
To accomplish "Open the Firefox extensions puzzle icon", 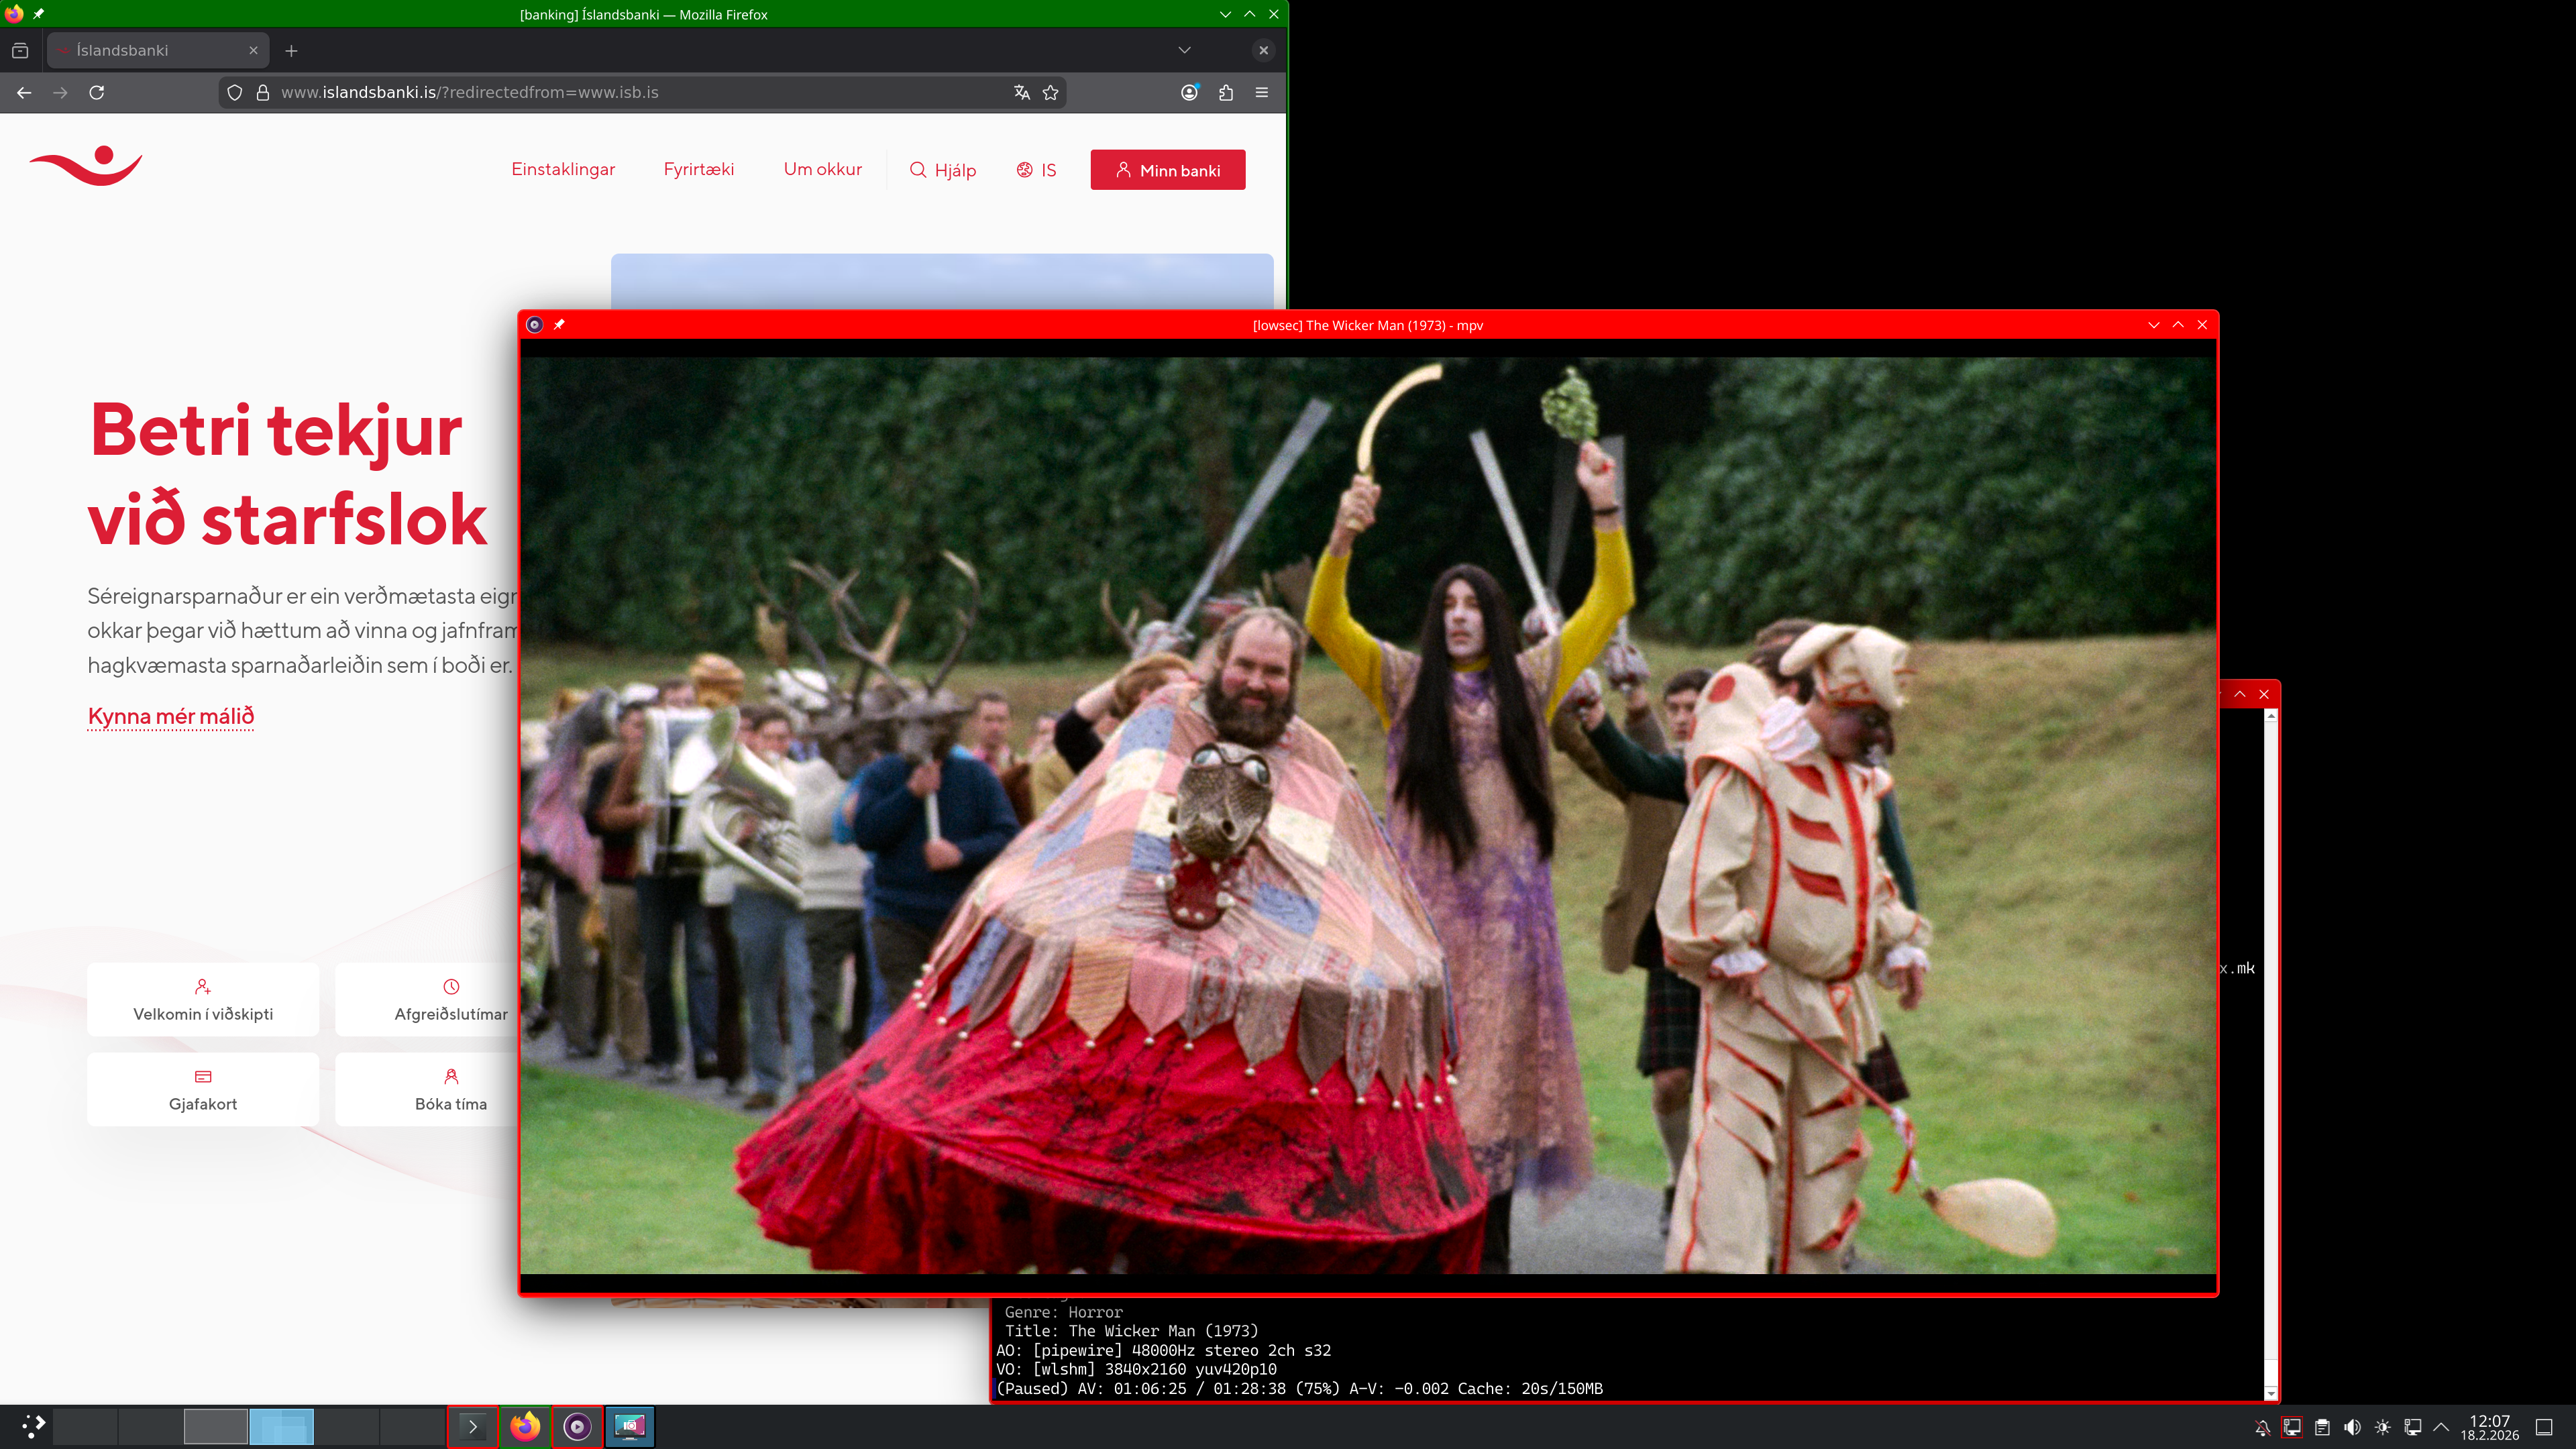I will (x=1226, y=92).
